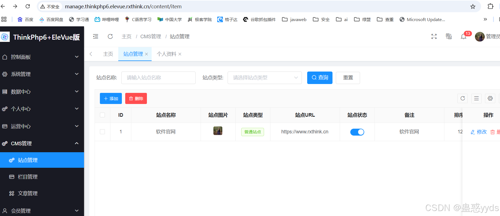The width and height of the screenshot is (500, 216).
Task: Expand the 系统管理 sidebar menu
Action: coord(42,74)
